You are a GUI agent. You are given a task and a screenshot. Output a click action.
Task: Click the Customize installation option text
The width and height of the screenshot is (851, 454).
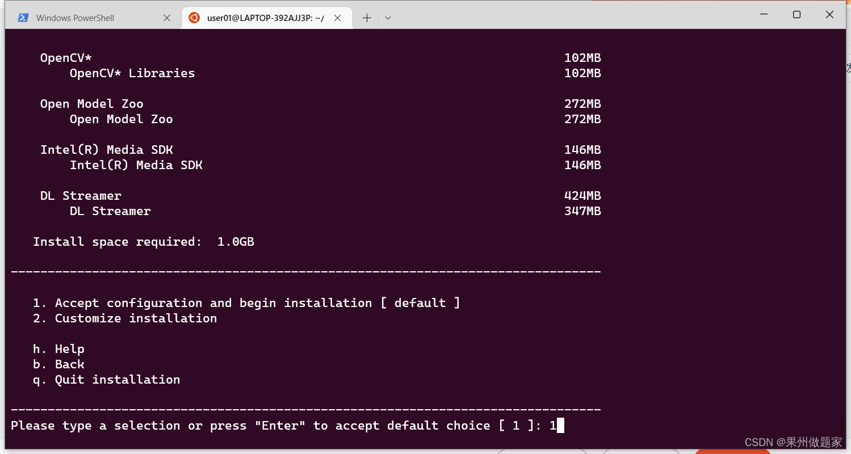(x=136, y=318)
